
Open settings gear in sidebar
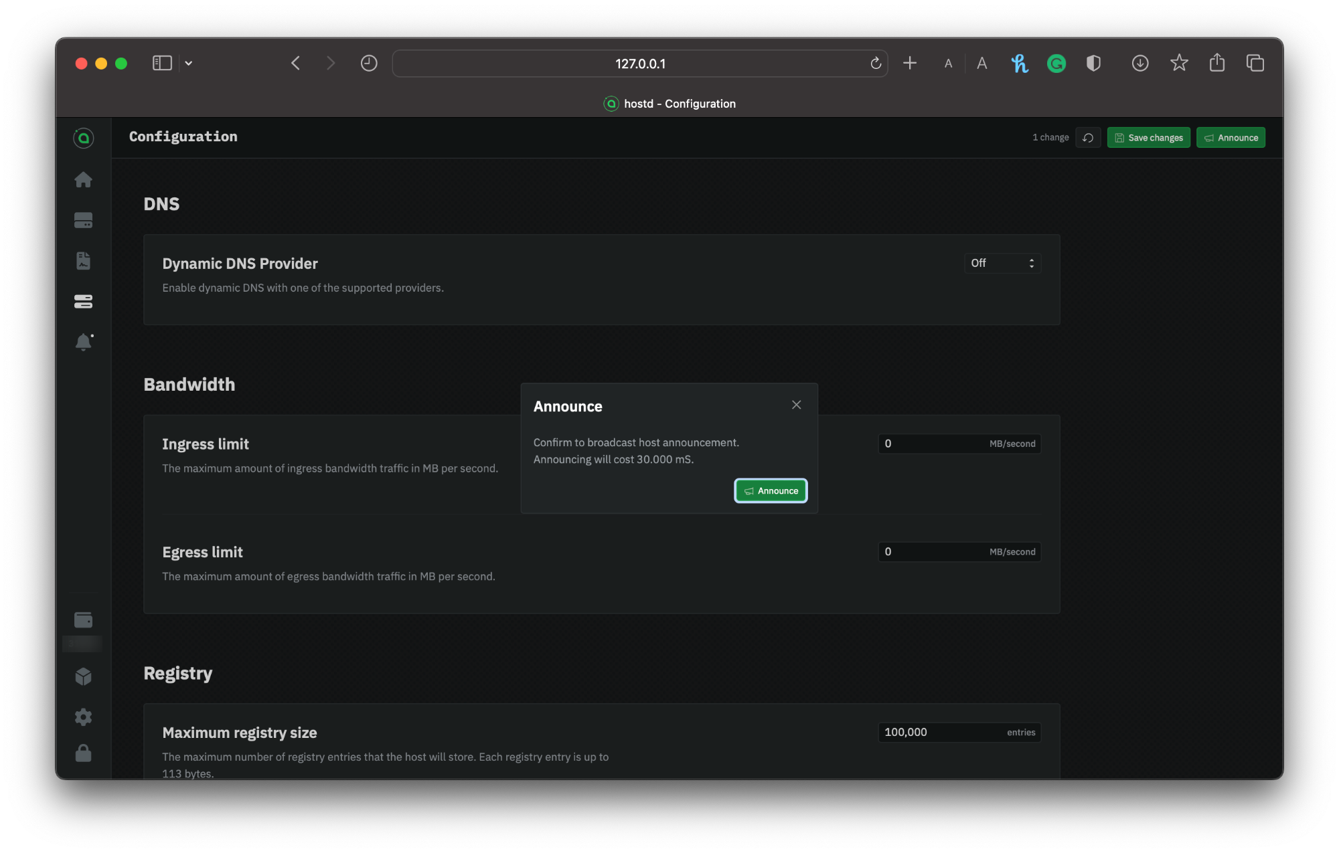point(83,717)
